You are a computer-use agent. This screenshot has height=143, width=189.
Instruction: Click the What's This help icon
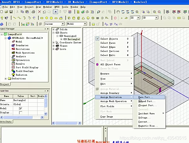point(6,18)
